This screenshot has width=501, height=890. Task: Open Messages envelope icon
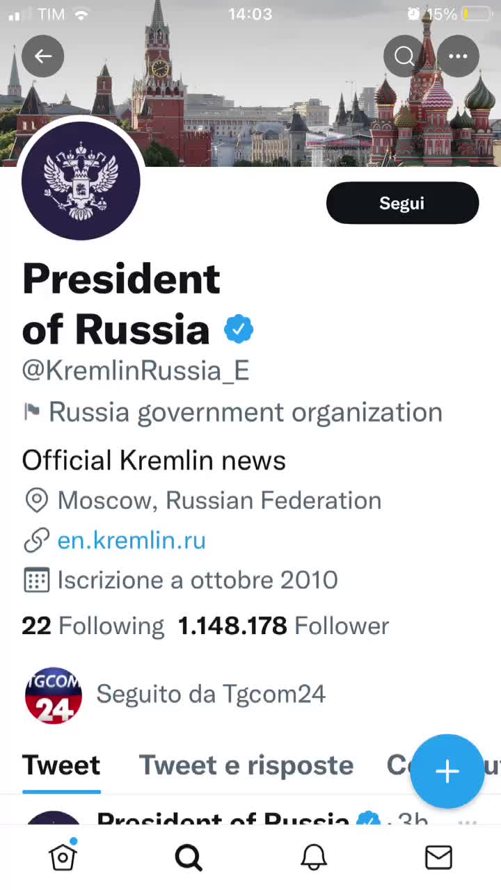pyautogui.click(x=438, y=857)
